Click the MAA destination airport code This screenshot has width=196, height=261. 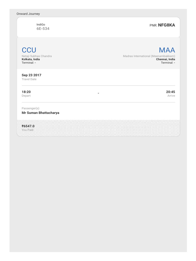point(167,50)
